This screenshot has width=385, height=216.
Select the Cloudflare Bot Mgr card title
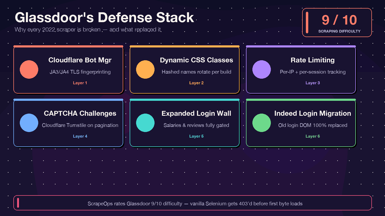(80, 60)
